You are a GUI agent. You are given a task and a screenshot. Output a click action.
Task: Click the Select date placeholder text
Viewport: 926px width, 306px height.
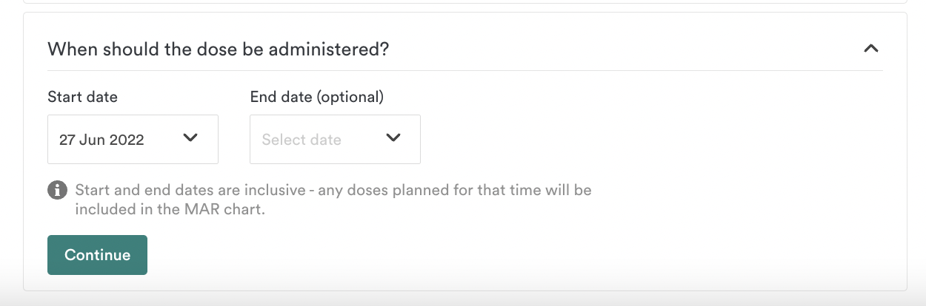302,140
